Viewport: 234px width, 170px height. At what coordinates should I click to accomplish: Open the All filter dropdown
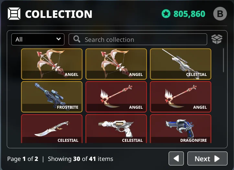point(38,39)
